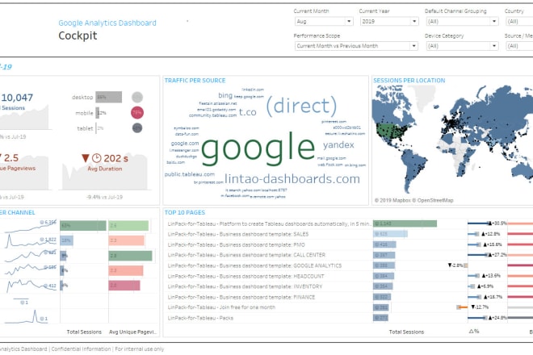Open the Current Month dropdown showing Aug
This screenshot has height=355, width=533.
click(x=324, y=22)
